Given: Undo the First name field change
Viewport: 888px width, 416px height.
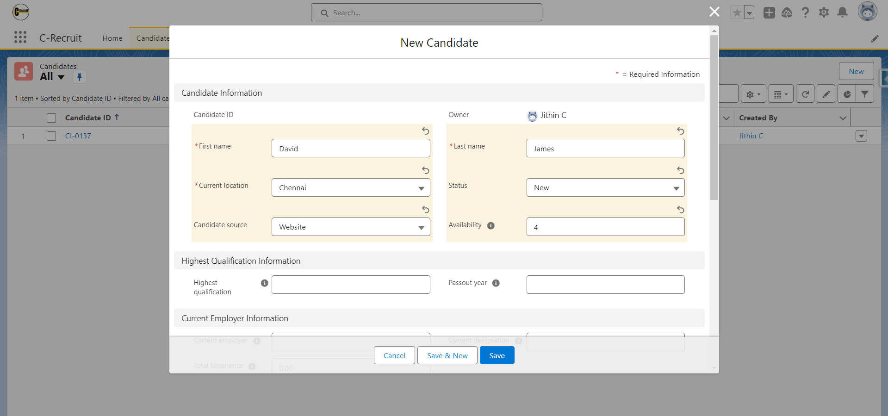Looking at the screenshot, I should click(x=426, y=131).
